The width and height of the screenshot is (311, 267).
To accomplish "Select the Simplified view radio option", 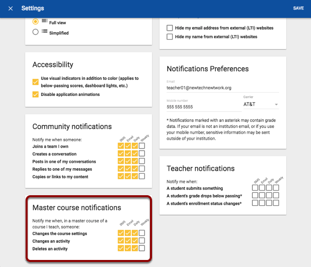I will pos(35,32).
